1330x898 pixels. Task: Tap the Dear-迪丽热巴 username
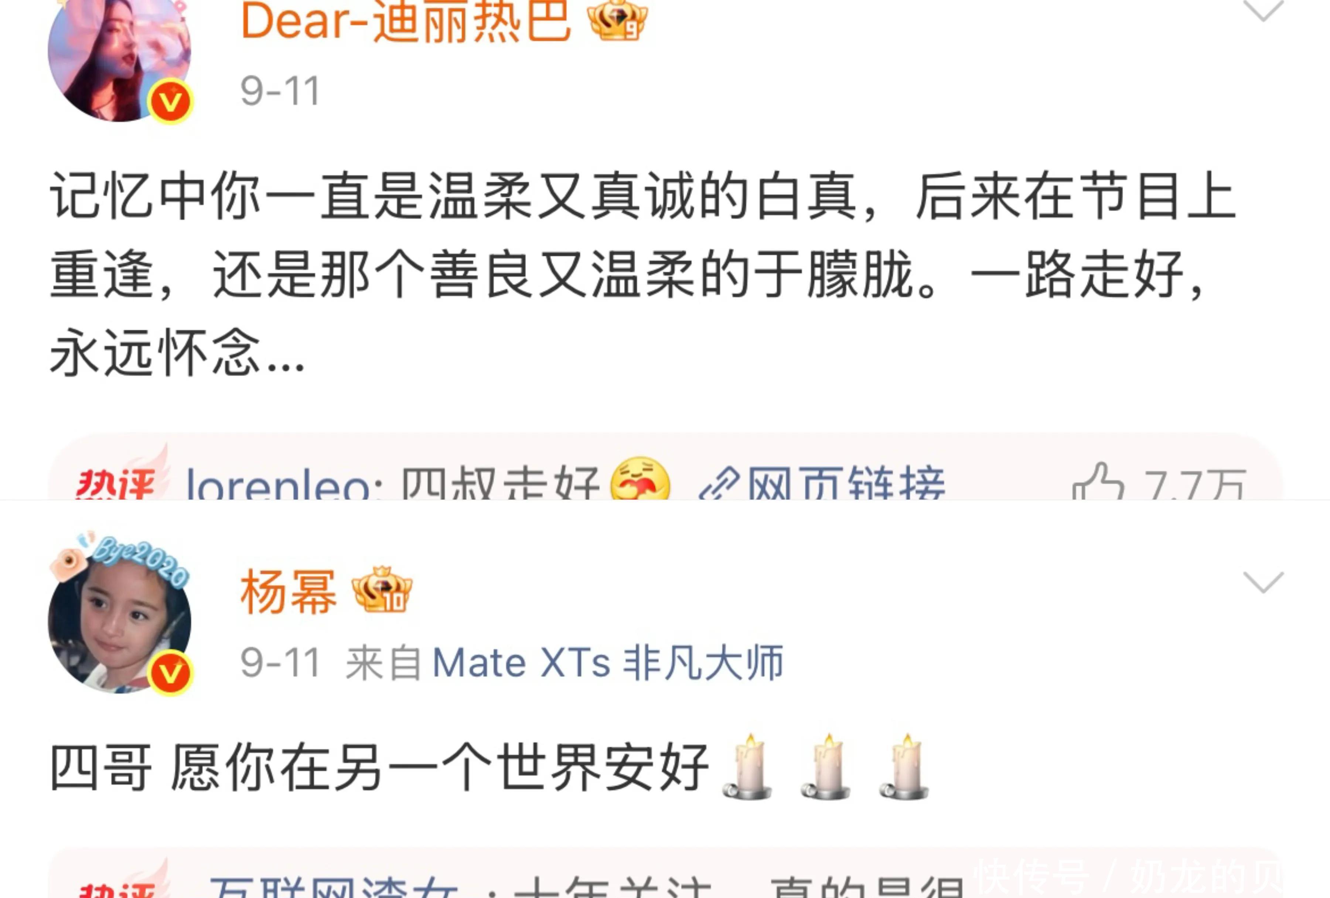[406, 22]
